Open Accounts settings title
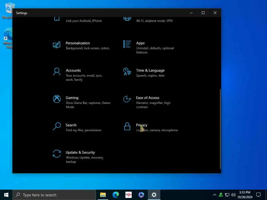 73,70
